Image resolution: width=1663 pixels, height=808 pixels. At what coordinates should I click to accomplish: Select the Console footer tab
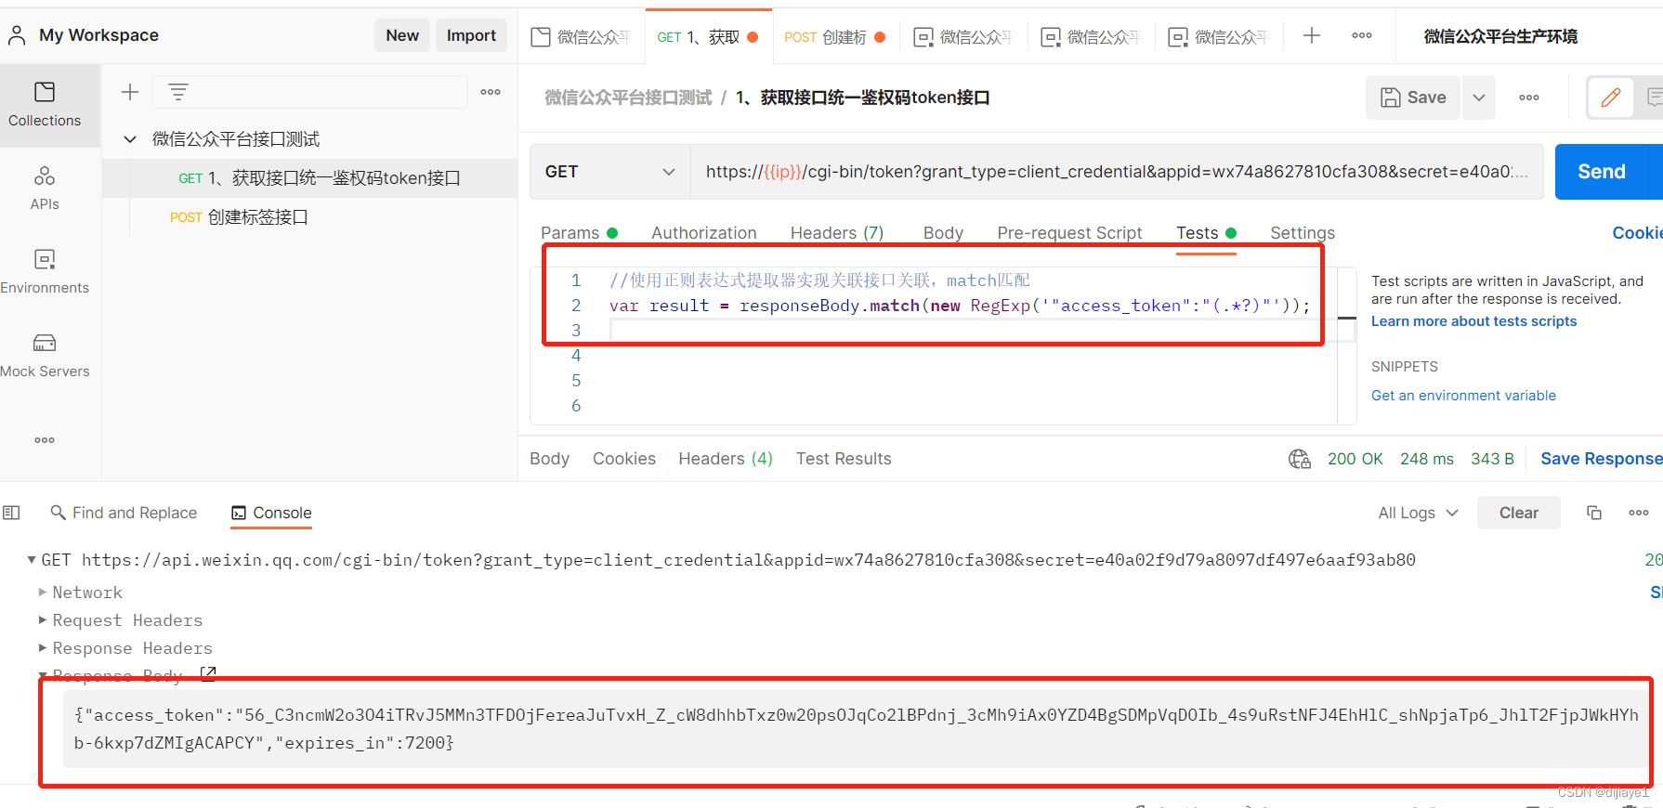point(271,513)
